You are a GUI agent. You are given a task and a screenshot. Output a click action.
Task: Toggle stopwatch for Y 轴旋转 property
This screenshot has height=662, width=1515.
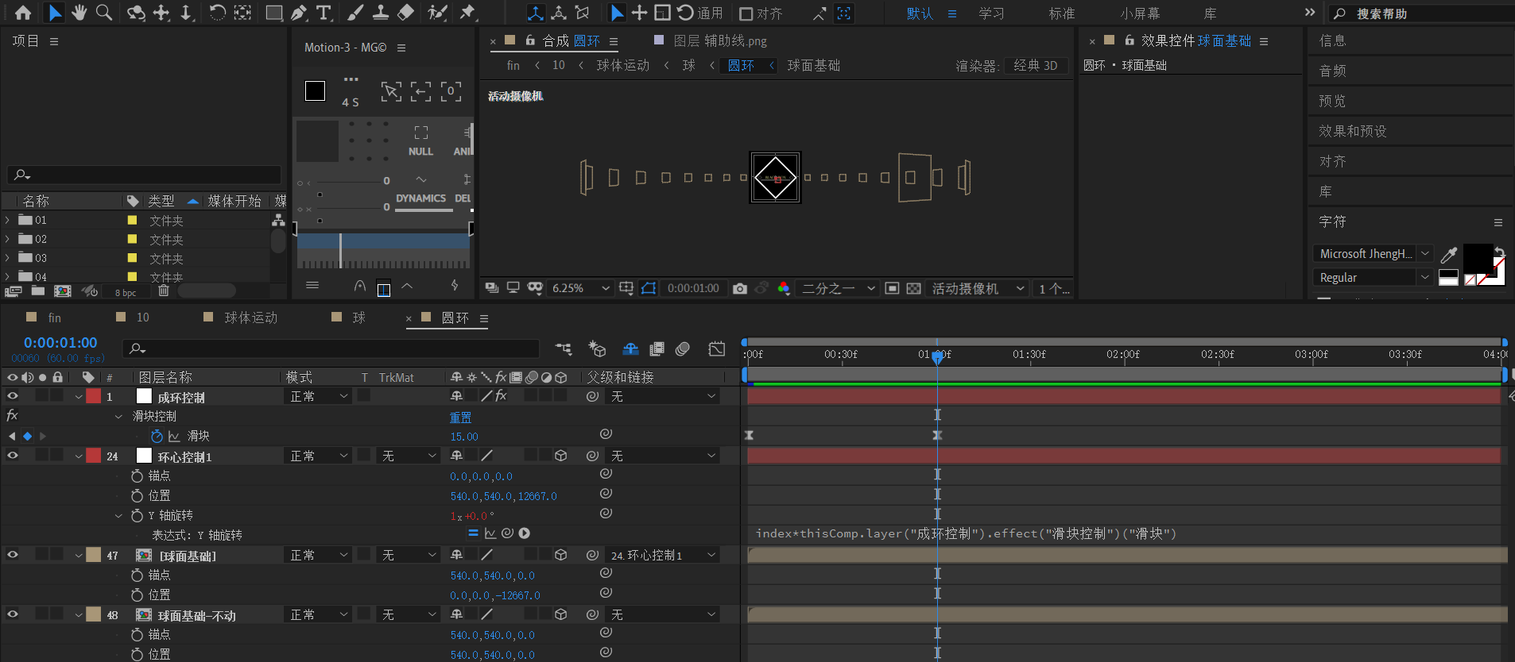tap(137, 515)
